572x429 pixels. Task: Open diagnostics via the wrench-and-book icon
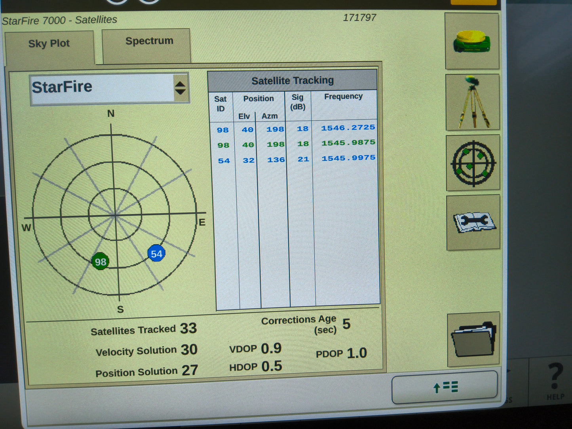(x=473, y=222)
